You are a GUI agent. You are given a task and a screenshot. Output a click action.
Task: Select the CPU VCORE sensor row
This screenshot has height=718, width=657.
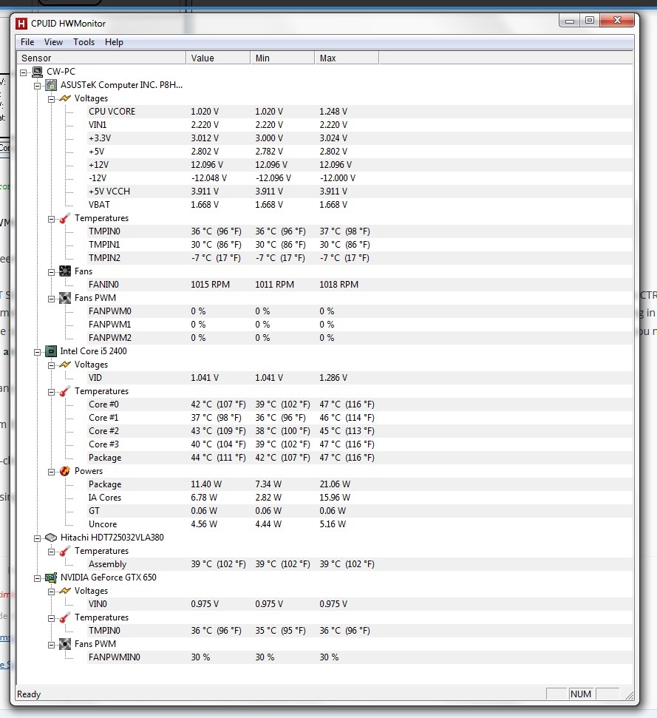pos(360,112)
